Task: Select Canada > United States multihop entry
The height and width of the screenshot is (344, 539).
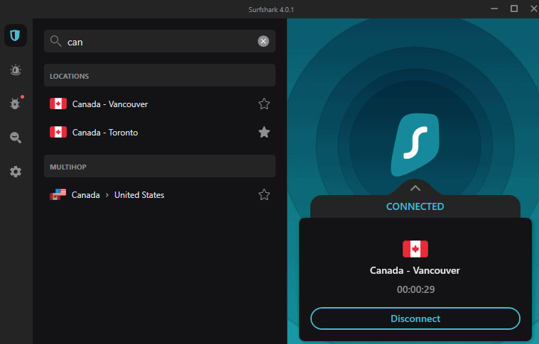Action: point(118,195)
